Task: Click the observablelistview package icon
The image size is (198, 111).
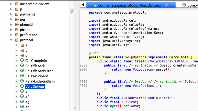Action: [x=17, y=4]
